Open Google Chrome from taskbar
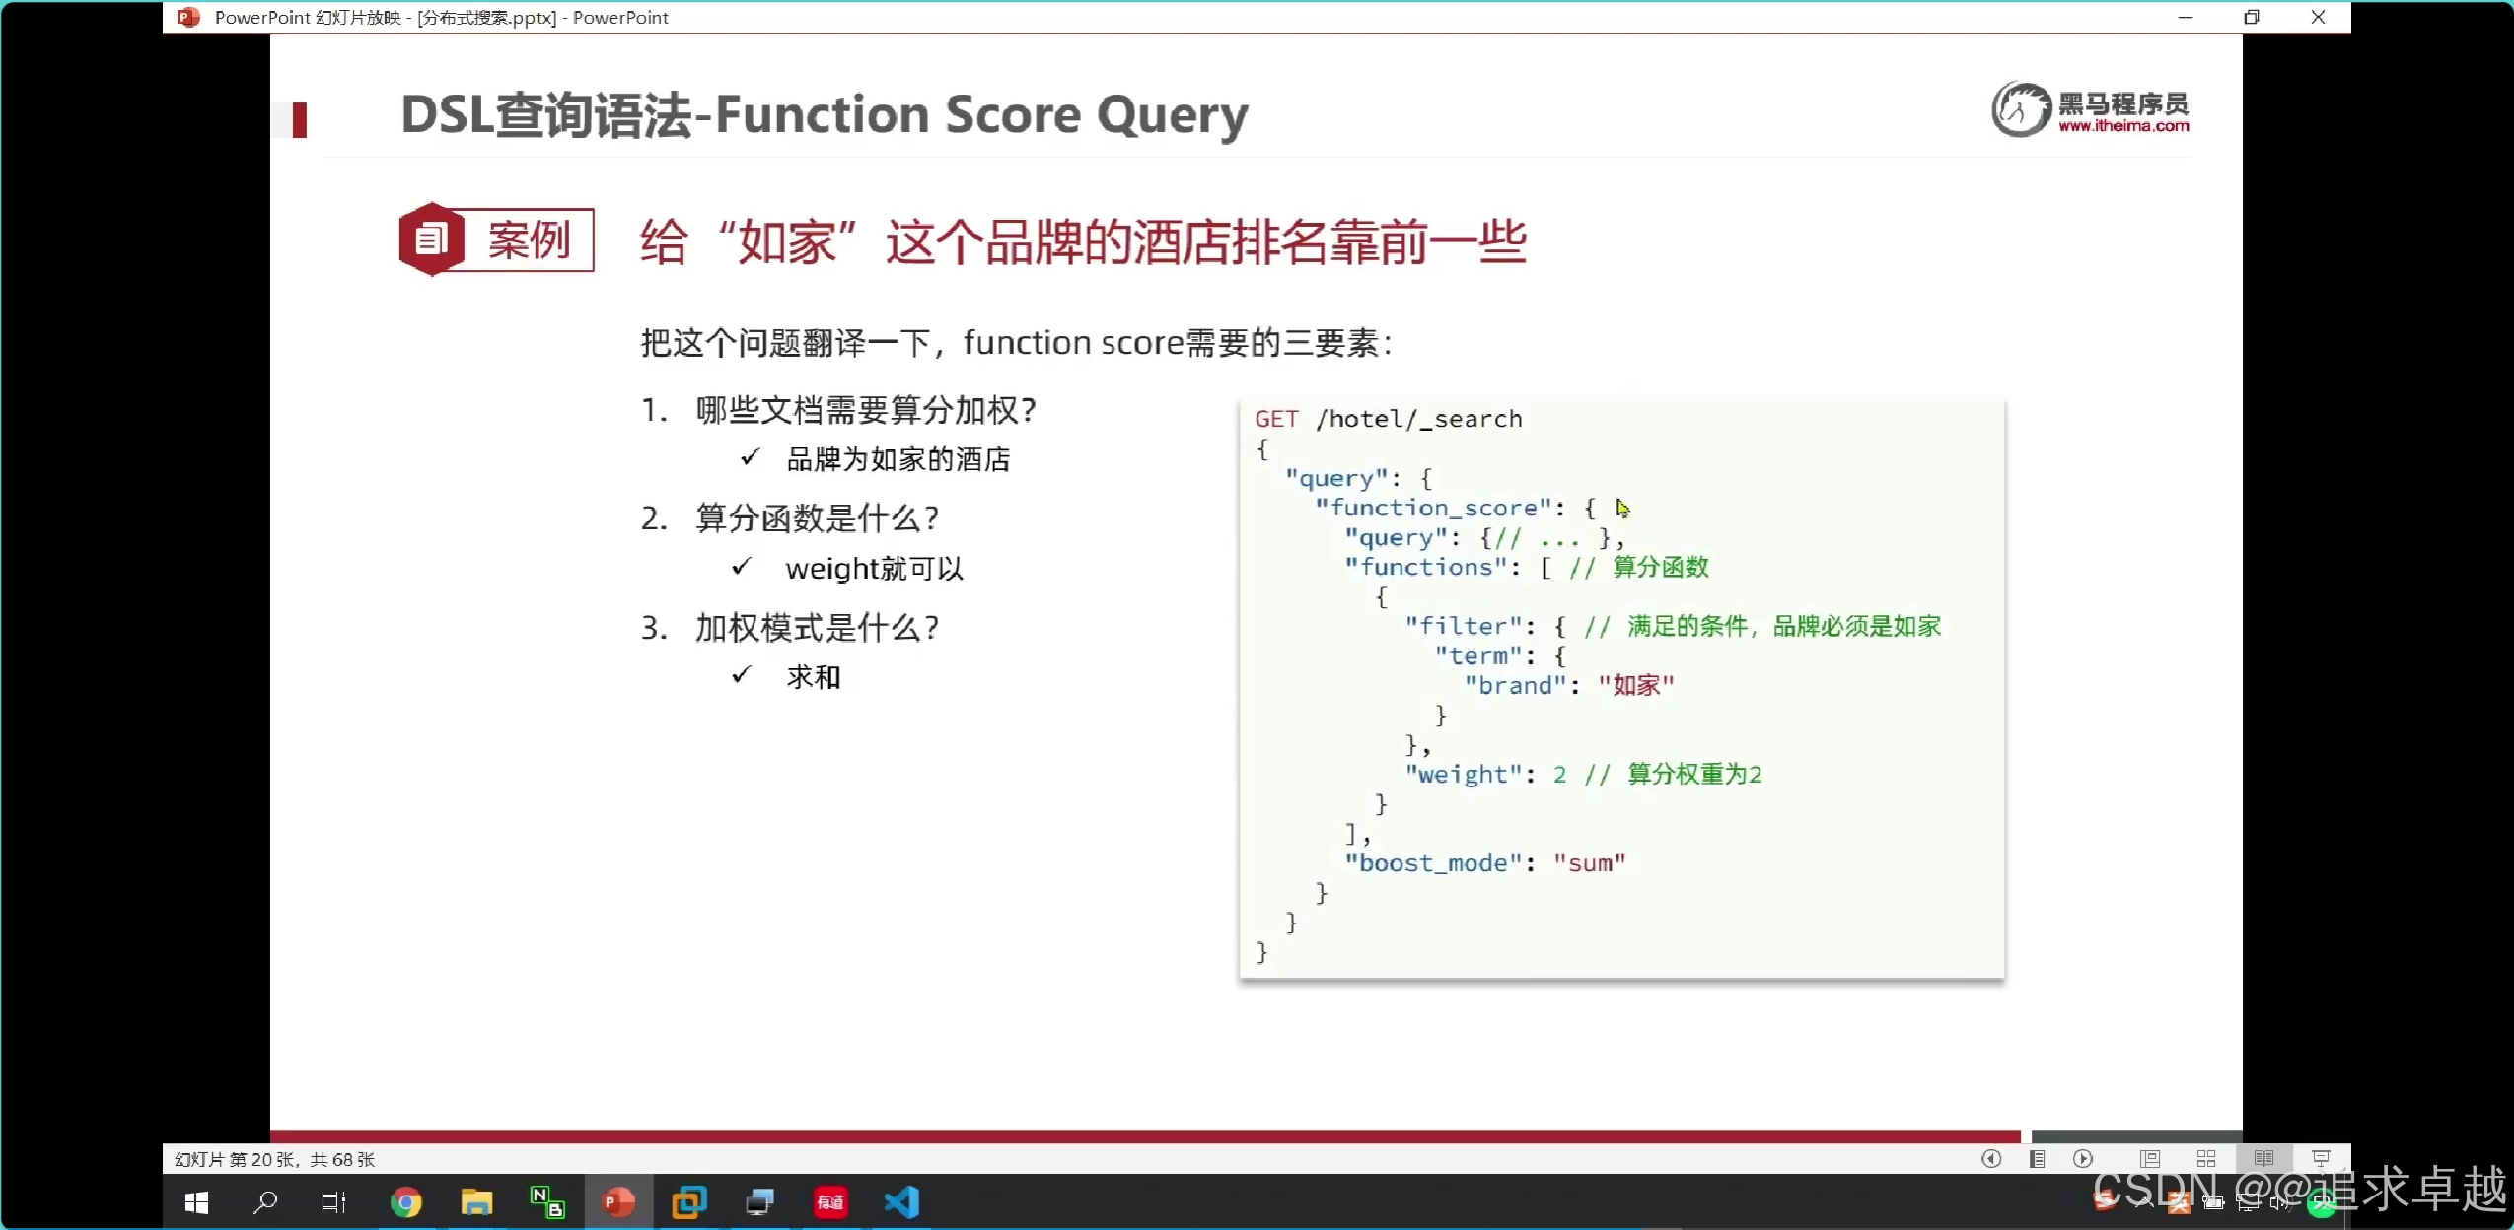The image size is (2514, 1230). (405, 1202)
